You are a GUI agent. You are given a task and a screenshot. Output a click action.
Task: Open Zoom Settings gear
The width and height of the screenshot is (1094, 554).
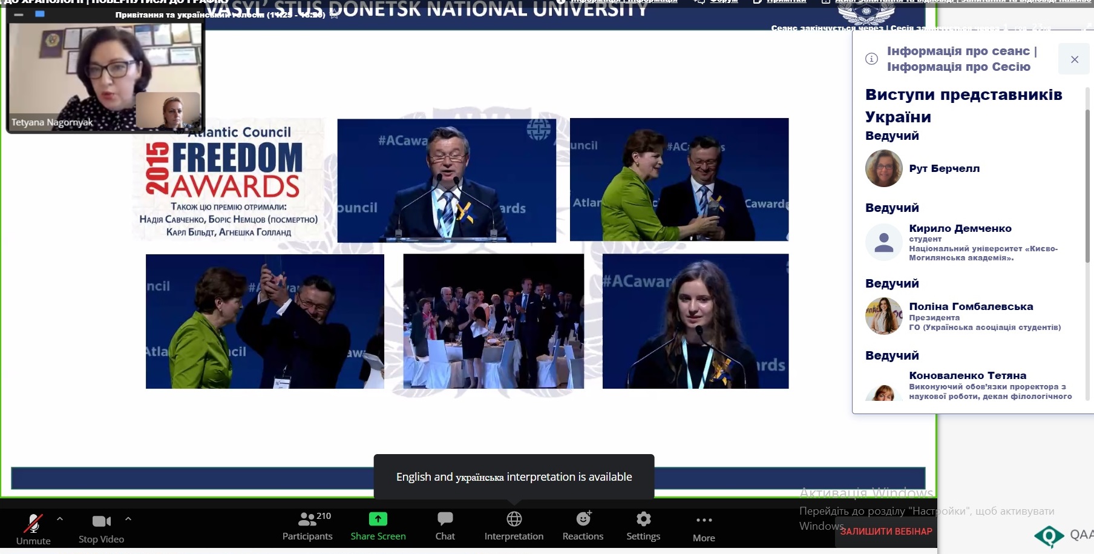click(643, 527)
